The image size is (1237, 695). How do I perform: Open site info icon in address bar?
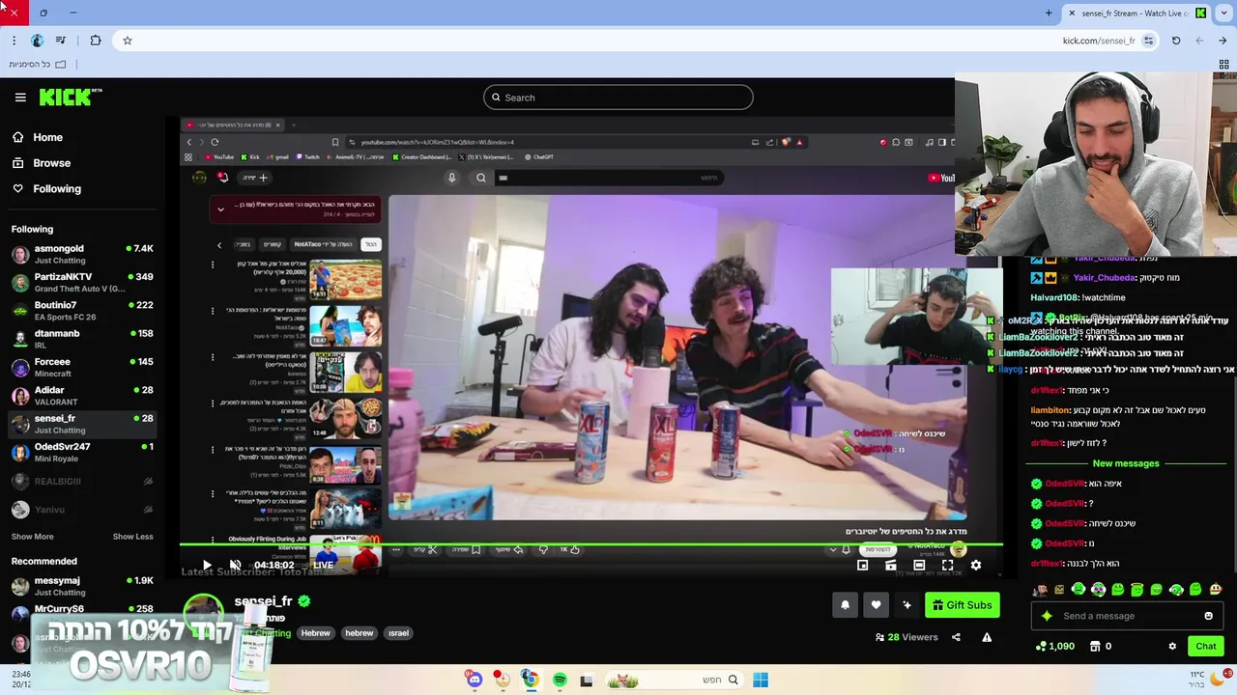[x=1148, y=41]
